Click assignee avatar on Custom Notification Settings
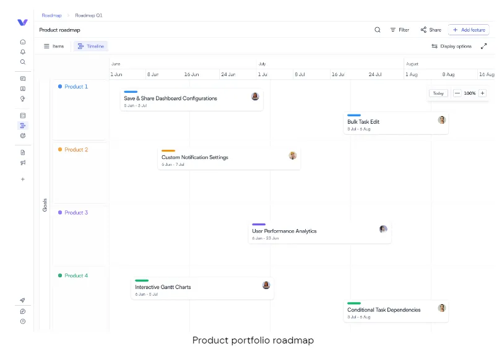This screenshot has width=502, height=354. pos(293,155)
